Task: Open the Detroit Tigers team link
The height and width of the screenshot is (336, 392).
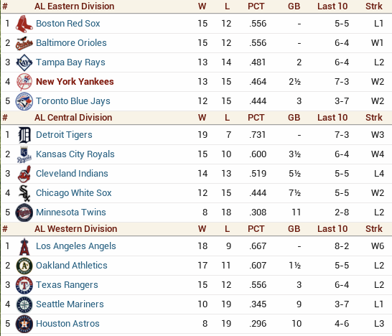Action: click(x=64, y=135)
